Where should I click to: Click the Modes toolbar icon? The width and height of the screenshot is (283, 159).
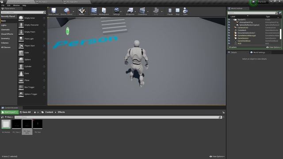click(81, 11)
